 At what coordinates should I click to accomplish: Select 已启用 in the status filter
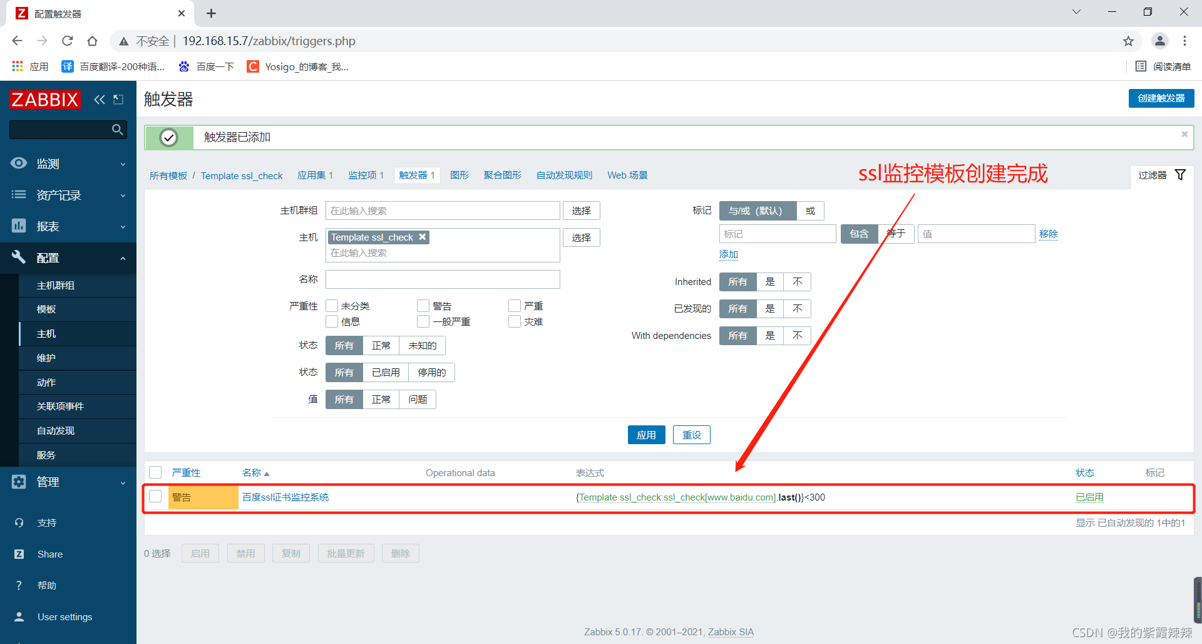[386, 372]
